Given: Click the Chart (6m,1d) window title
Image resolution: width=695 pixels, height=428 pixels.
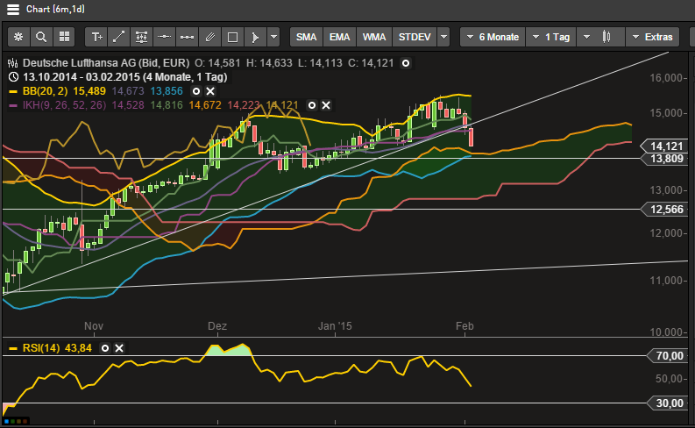Looking at the screenshot, I should pos(55,10).
